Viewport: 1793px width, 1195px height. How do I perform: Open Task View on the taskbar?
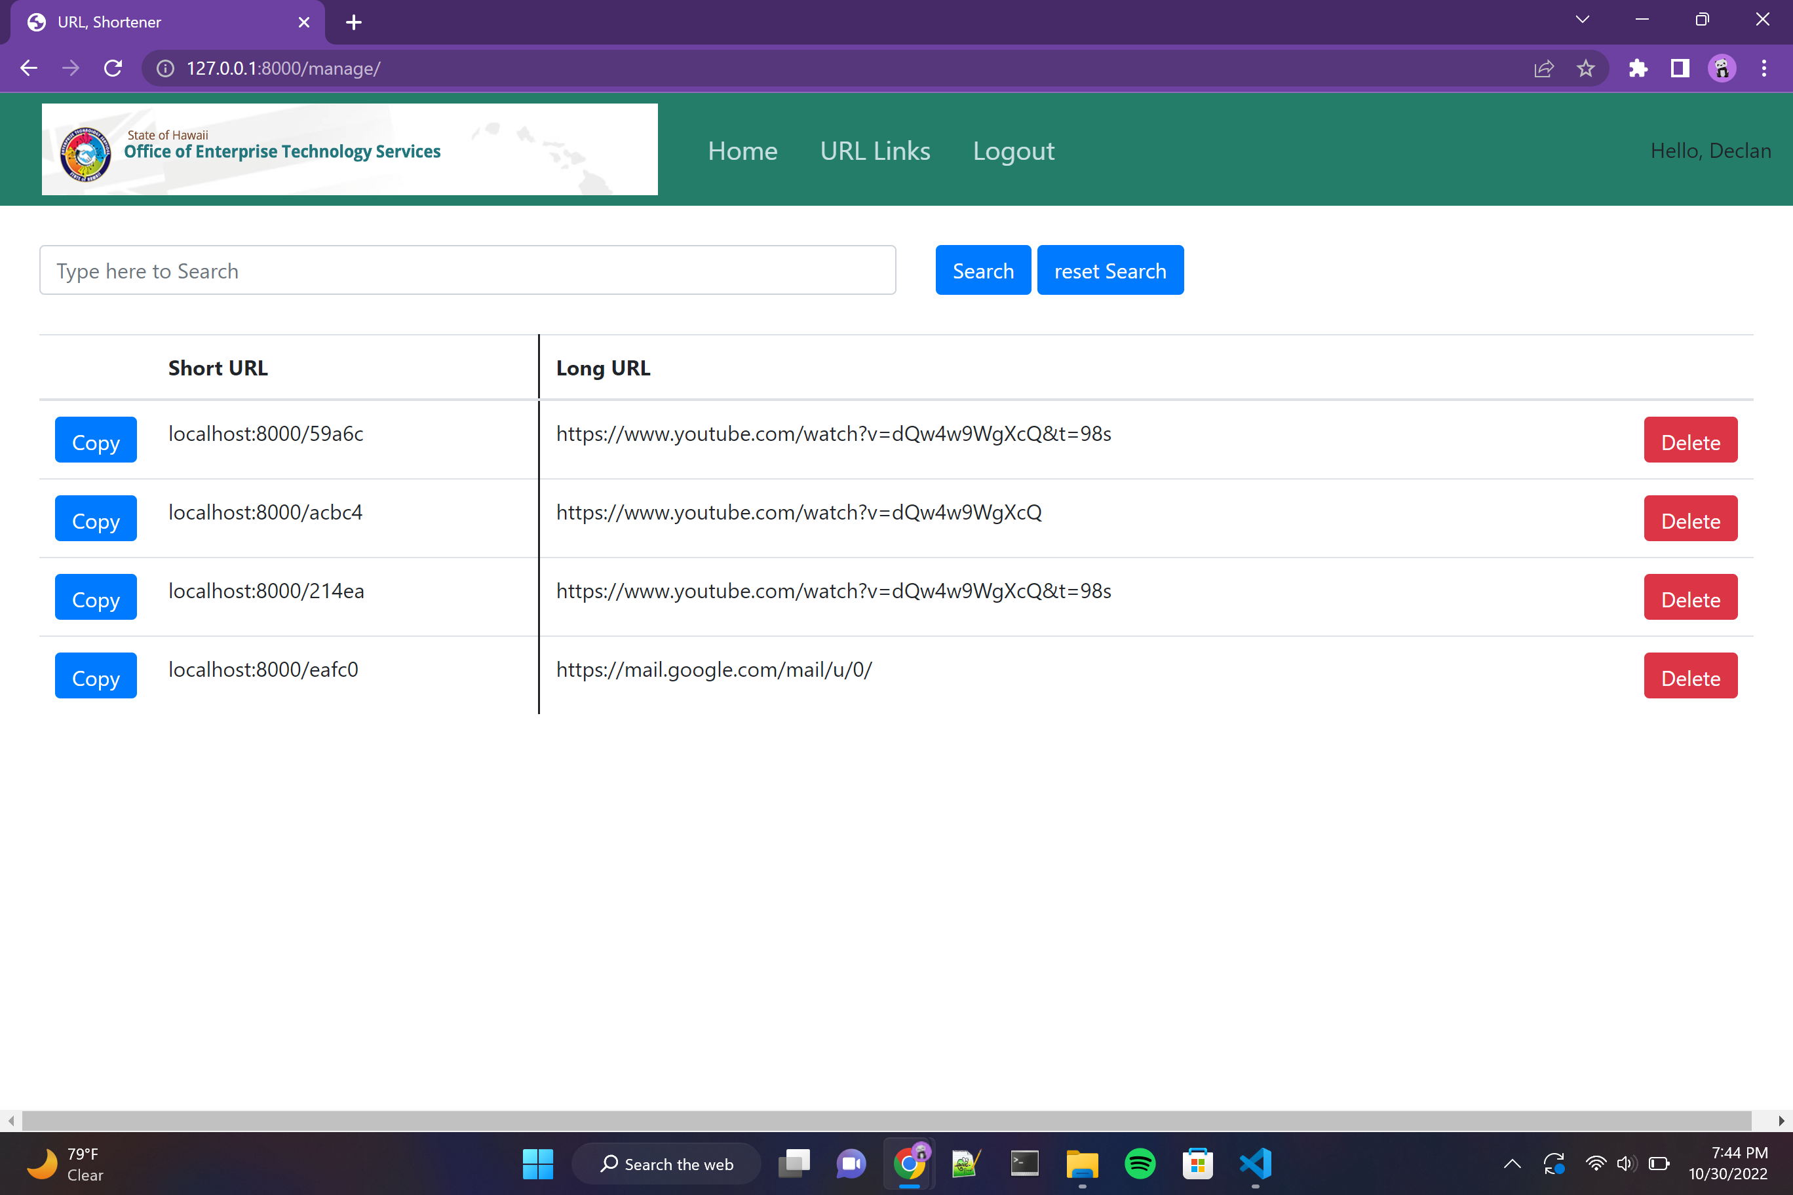coord(794,1164)
